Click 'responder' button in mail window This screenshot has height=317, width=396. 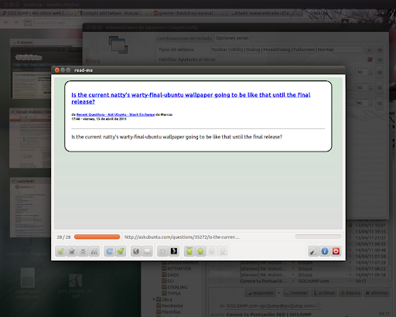coord(260,293)
